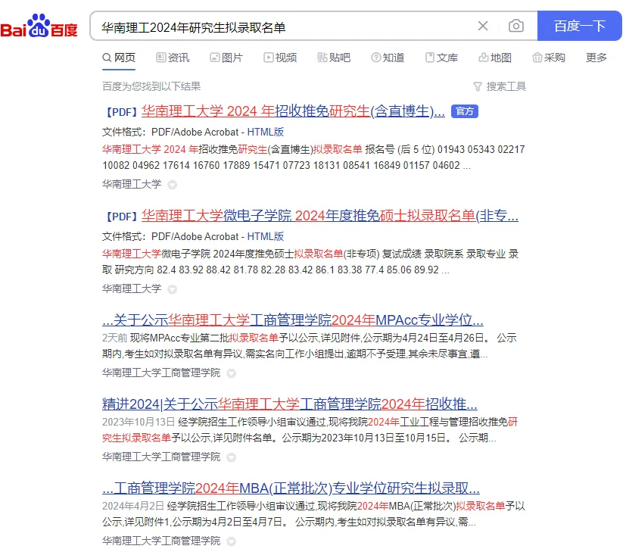The height and width of the screenshot is (552, 626).
Task: Expand the 更多 menu
Action: pyautogui.click(x=596, y=58)
